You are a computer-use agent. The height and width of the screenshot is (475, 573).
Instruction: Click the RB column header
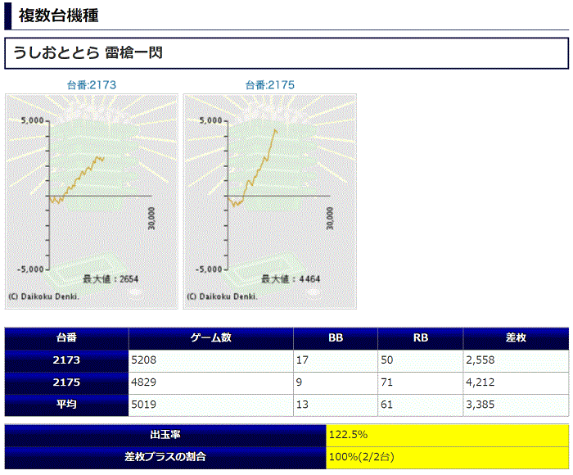click(421, 338)
